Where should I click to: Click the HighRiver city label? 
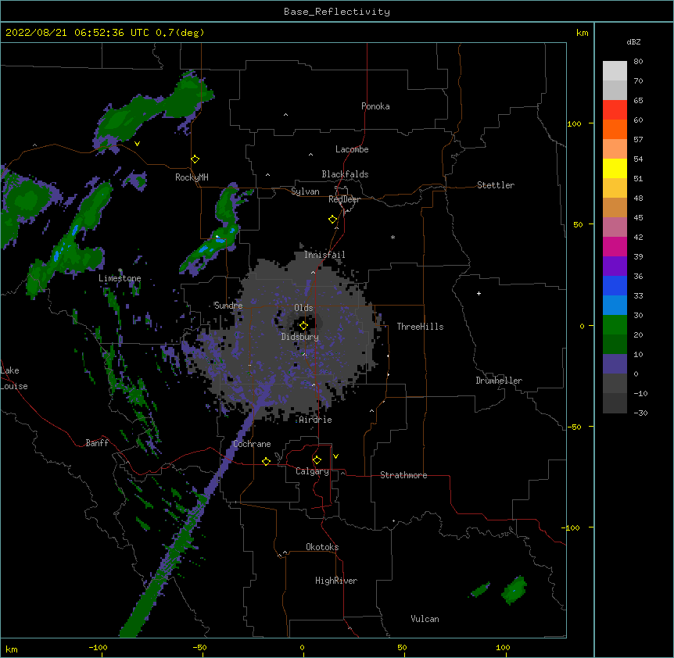pyautogui.click(x=336, y=581)
